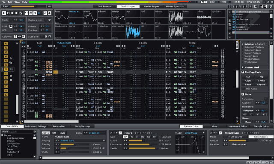Open the Automation tab

click(x=59, y=126)
